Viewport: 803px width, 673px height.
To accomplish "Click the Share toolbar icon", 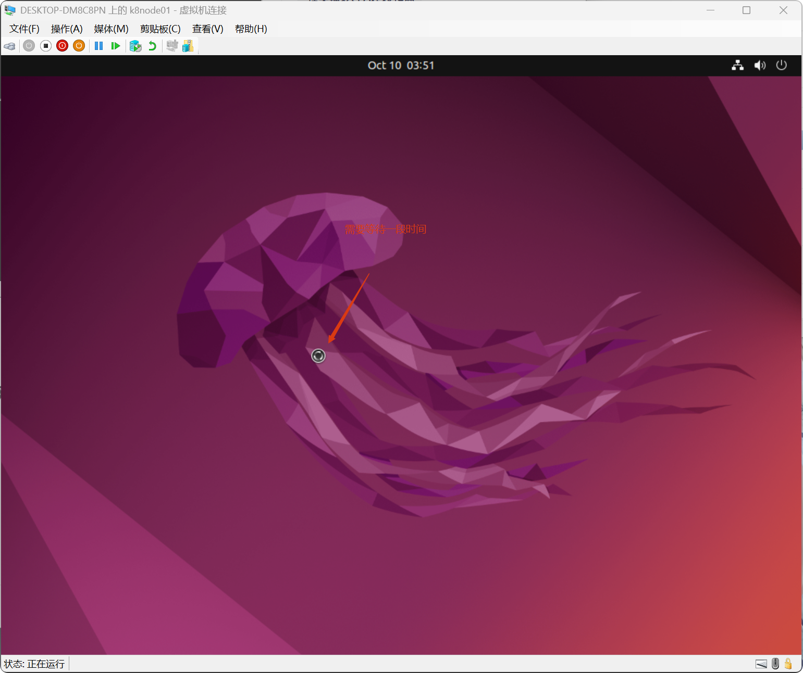I will tap(188, 46).
